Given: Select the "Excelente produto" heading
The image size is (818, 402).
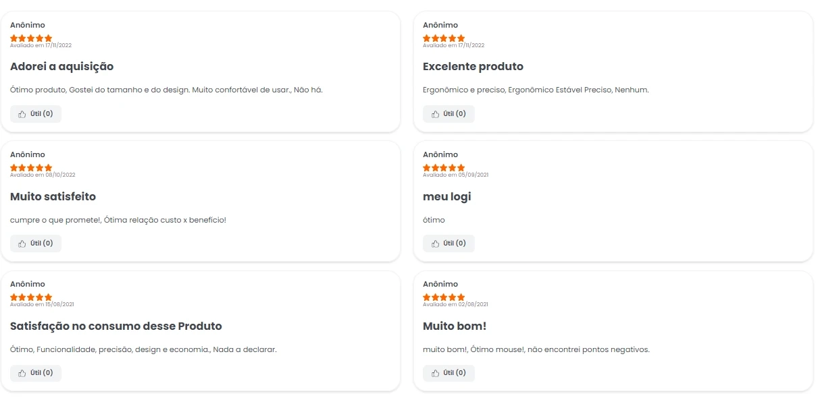Looking at the screenshot, I should [473, 67].
